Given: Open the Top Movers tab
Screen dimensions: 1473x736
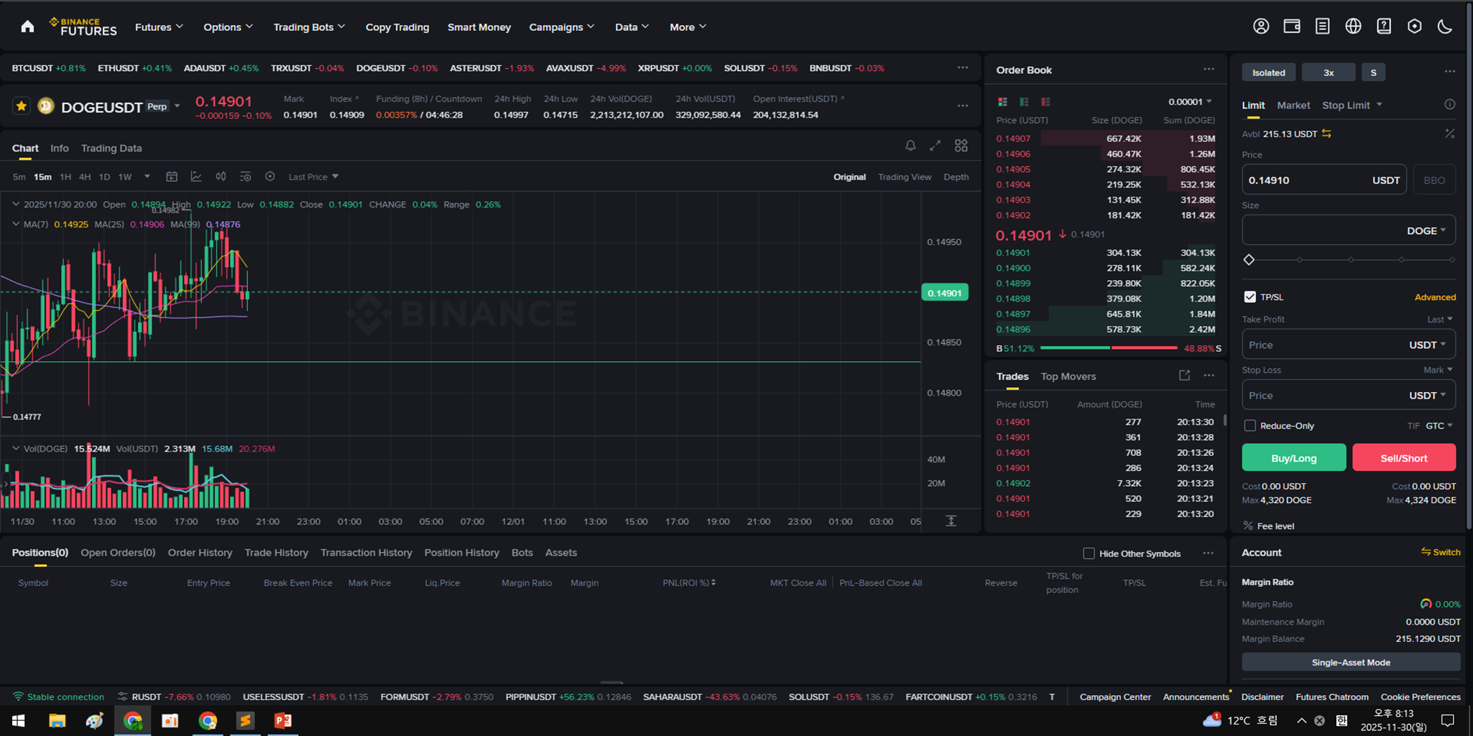Looking at the screenshot, I should (1068, 376).
